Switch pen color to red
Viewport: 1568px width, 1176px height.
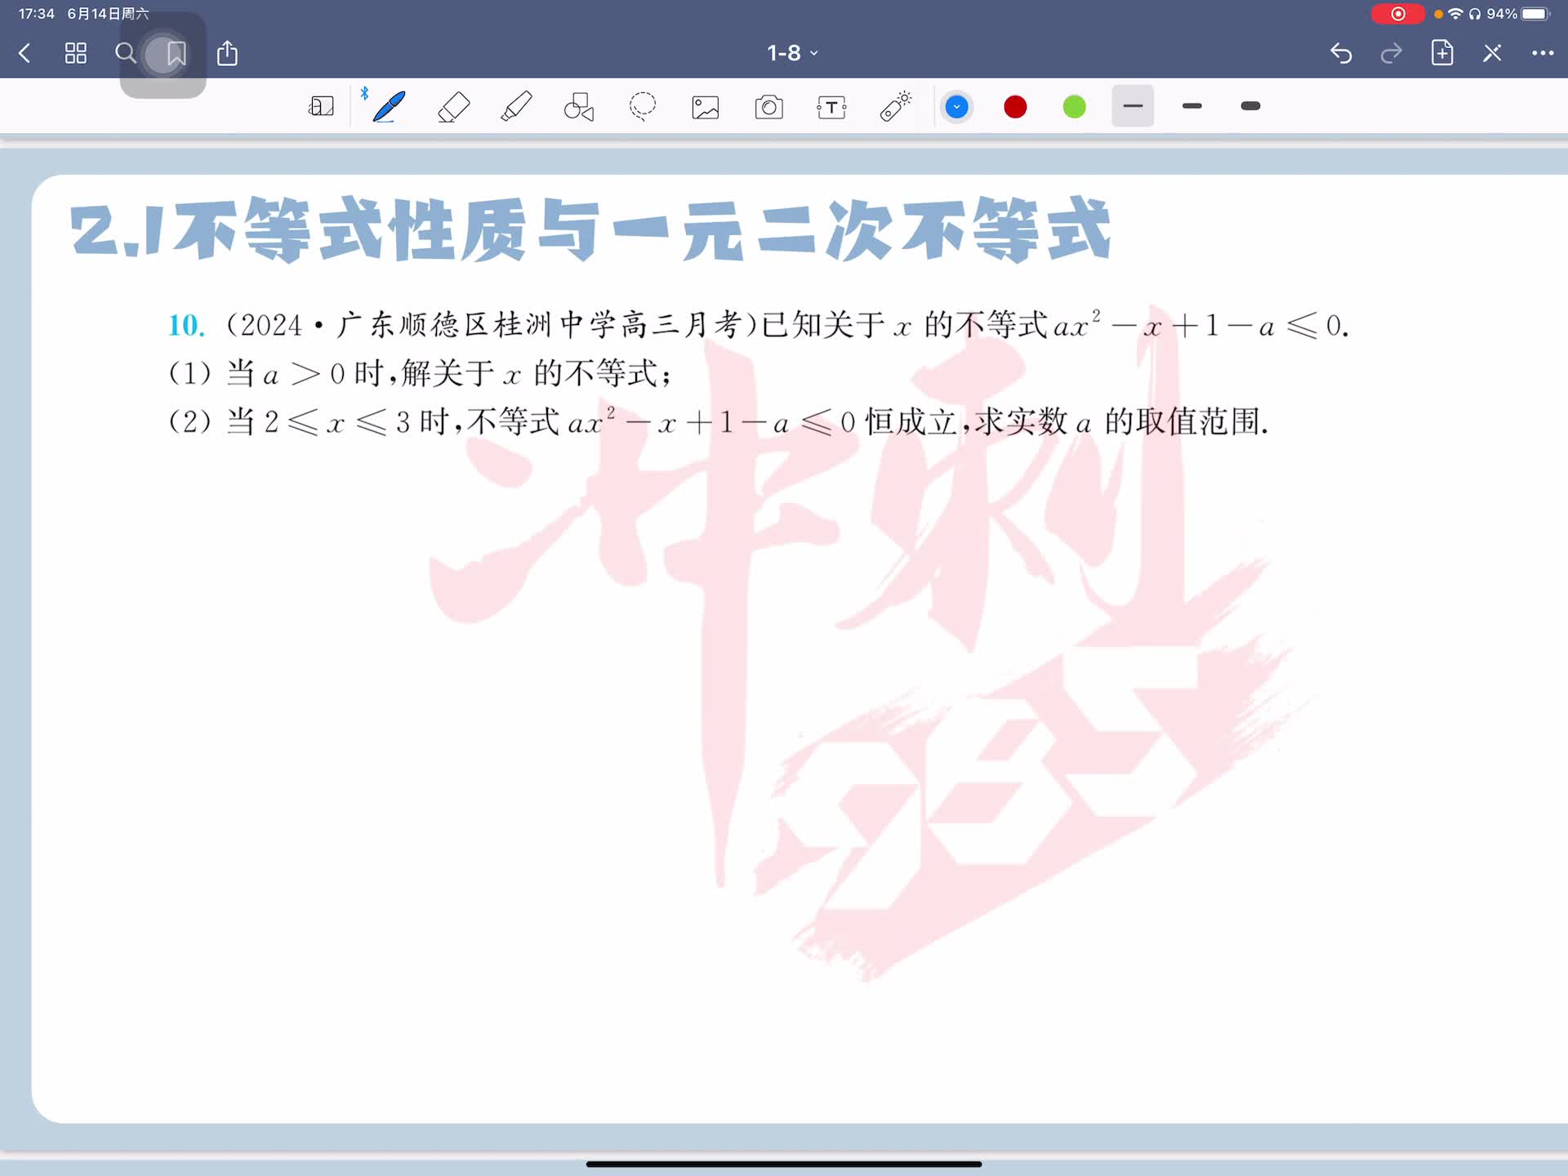point(1015,107)
